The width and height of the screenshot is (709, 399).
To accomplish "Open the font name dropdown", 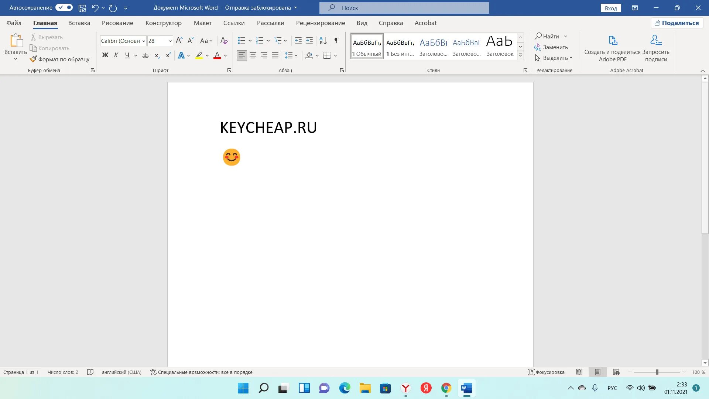I will pyautogui.click(x=144, y=41).
